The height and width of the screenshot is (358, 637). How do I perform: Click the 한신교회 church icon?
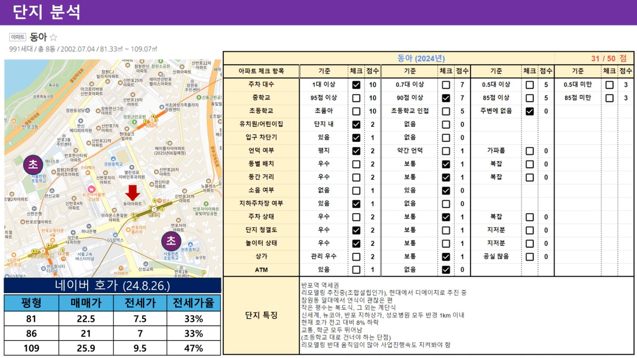[x=52, y=191]
